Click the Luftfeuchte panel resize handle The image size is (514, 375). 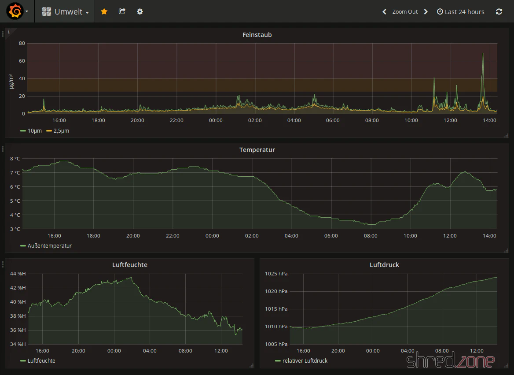coord(252,365)
